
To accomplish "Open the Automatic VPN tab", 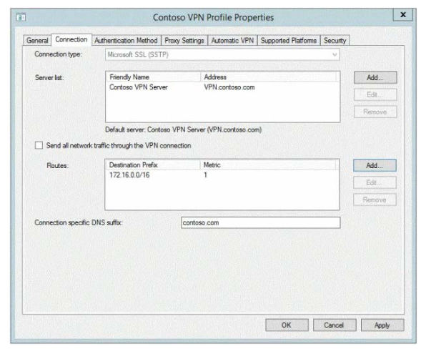I will point(232,41).
